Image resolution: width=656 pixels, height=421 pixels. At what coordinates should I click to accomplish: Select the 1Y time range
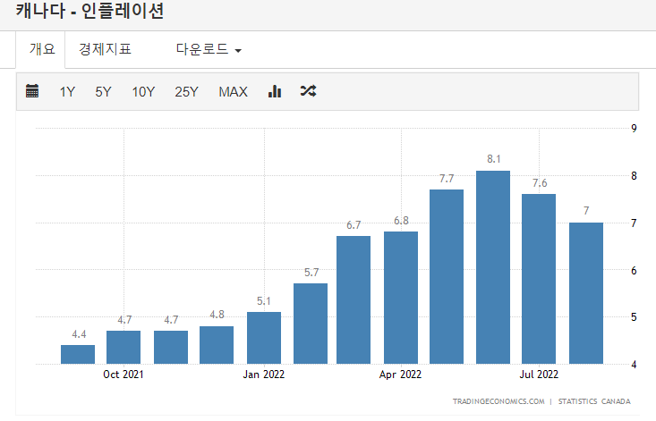tap(67, 92)
